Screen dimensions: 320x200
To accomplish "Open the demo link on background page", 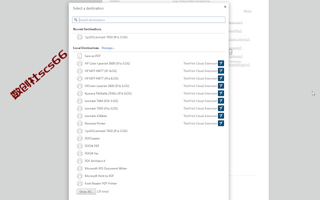I will pos(235,56).
